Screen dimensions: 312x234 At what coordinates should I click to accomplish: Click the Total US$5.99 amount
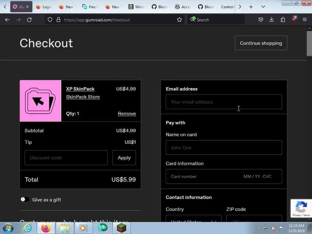tap(124, 179)
